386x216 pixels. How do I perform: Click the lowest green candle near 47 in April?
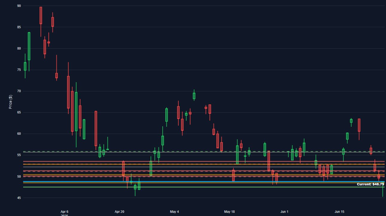tap(135, 187)
